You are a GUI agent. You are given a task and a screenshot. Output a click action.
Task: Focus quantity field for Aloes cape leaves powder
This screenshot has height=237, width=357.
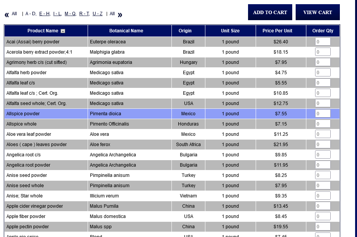(x=323, y=144)
